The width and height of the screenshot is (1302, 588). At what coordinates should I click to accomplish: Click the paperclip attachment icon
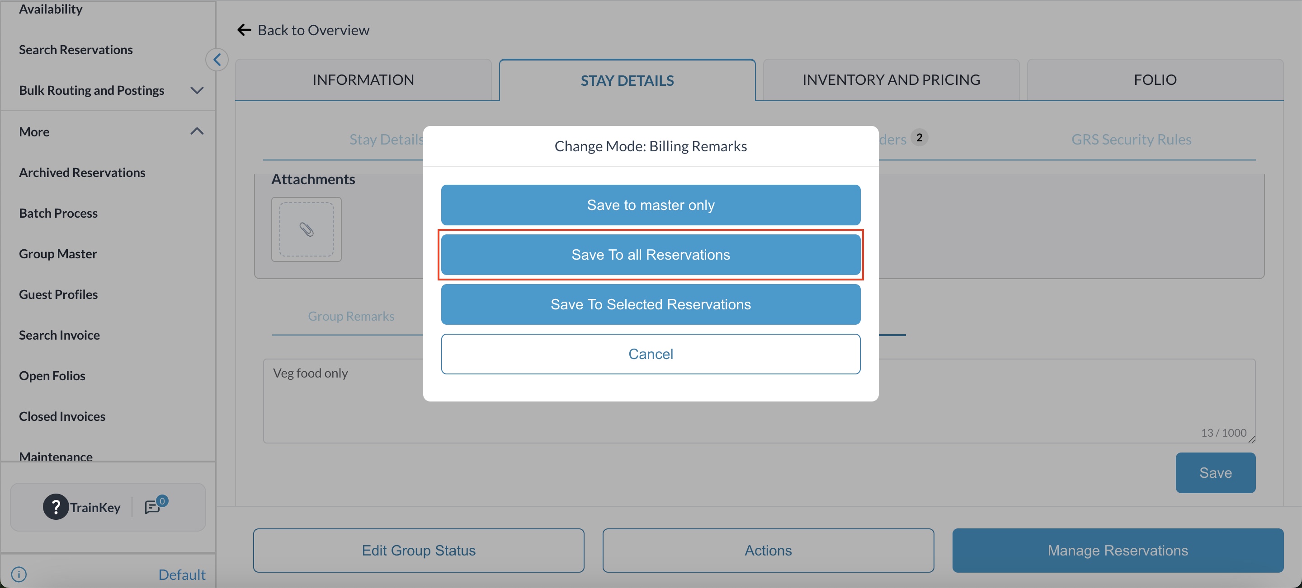[307, 230]
